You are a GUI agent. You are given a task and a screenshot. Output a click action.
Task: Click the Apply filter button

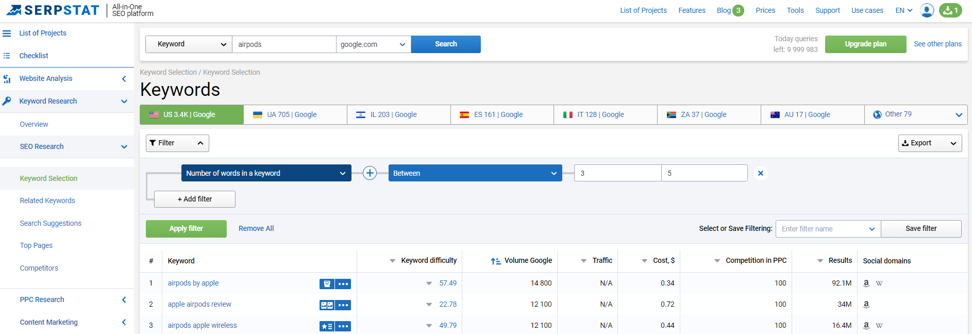coord(186,229)
